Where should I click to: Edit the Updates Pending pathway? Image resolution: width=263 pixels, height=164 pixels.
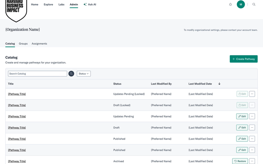pyautogui.click(x=242, y=116)
